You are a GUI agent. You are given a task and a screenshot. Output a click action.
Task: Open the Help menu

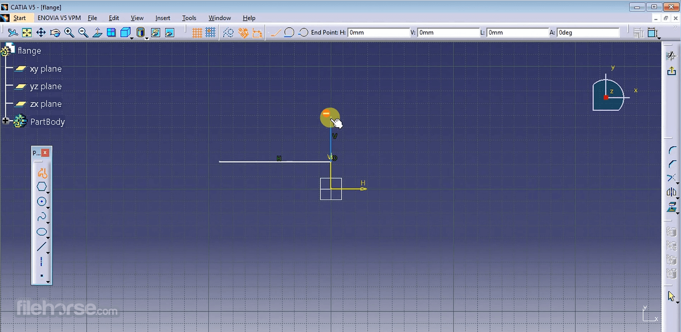pyautogui.click(x=249, y=18)
